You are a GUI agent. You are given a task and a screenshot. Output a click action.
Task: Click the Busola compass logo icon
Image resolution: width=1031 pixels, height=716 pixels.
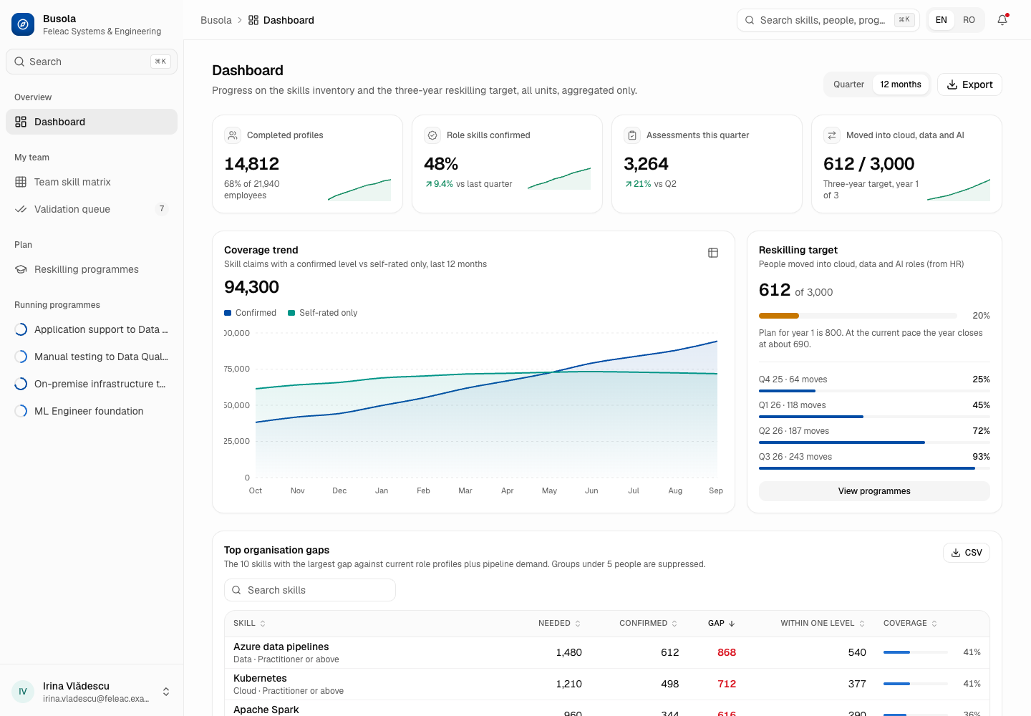pos(23,24)
